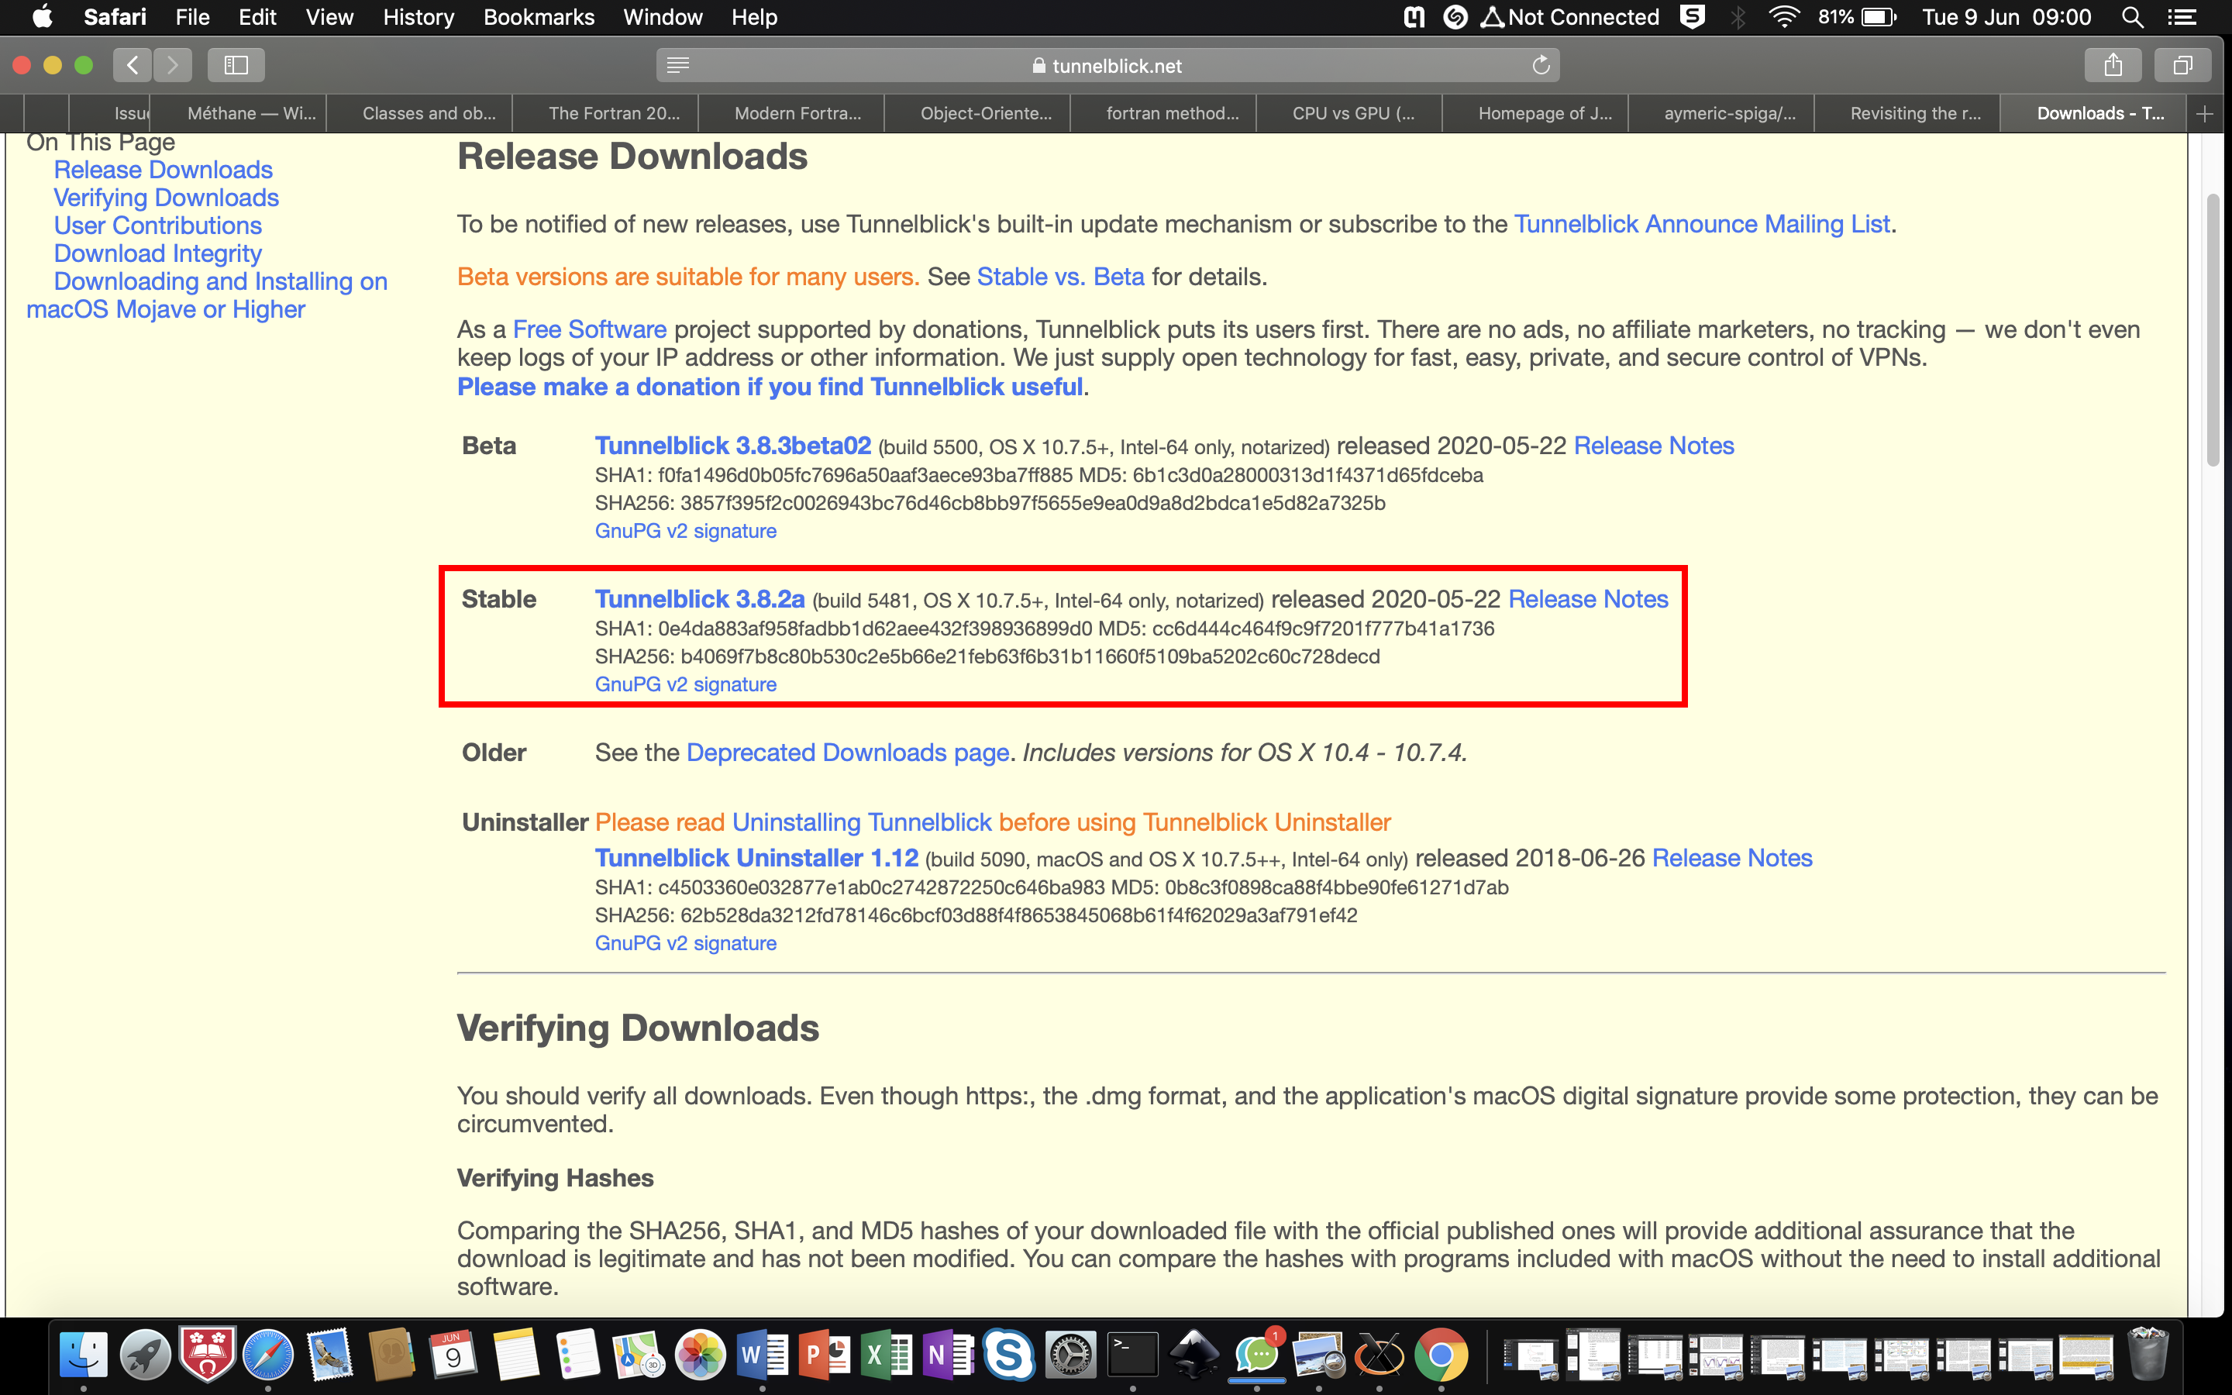Screen dimensions: 2232x1395
Task: Open Mail from the Dock
Action: [x=330, y=1355]
